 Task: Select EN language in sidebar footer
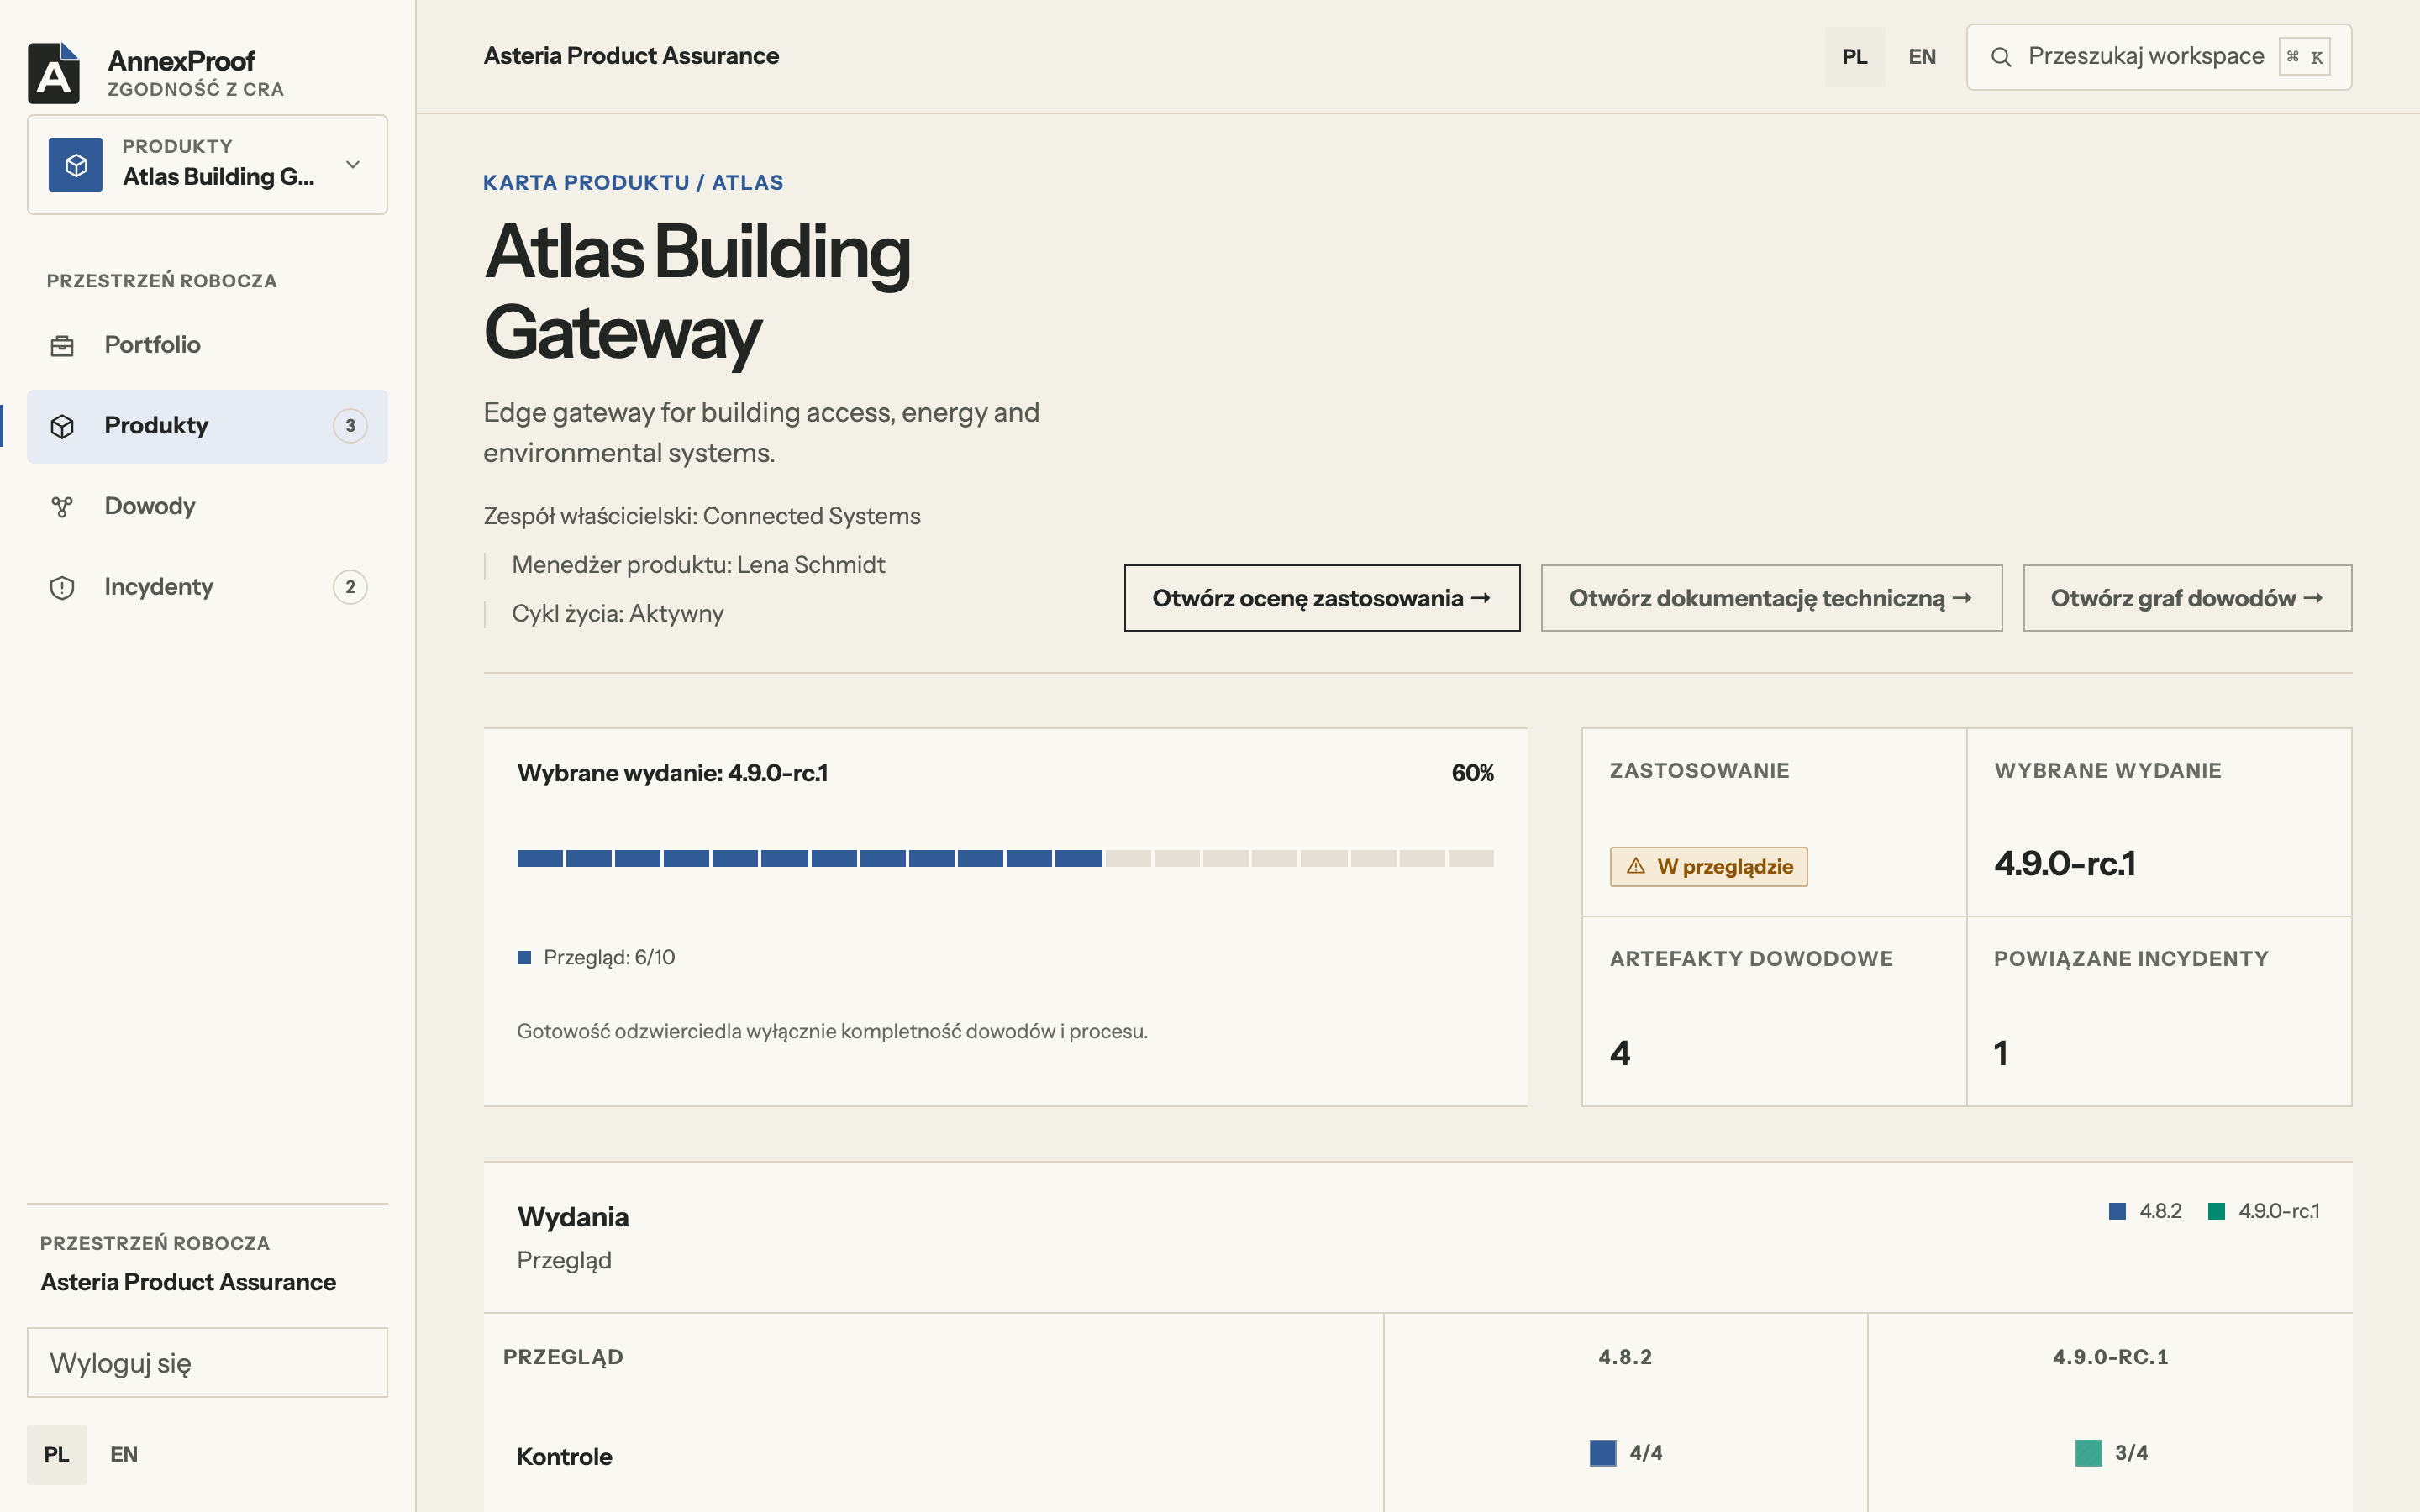click(124, 1454)
